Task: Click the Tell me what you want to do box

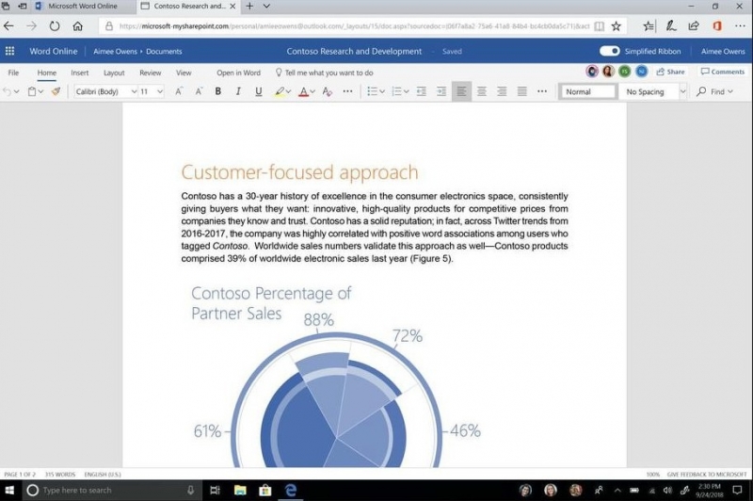Action: (324, 73)
